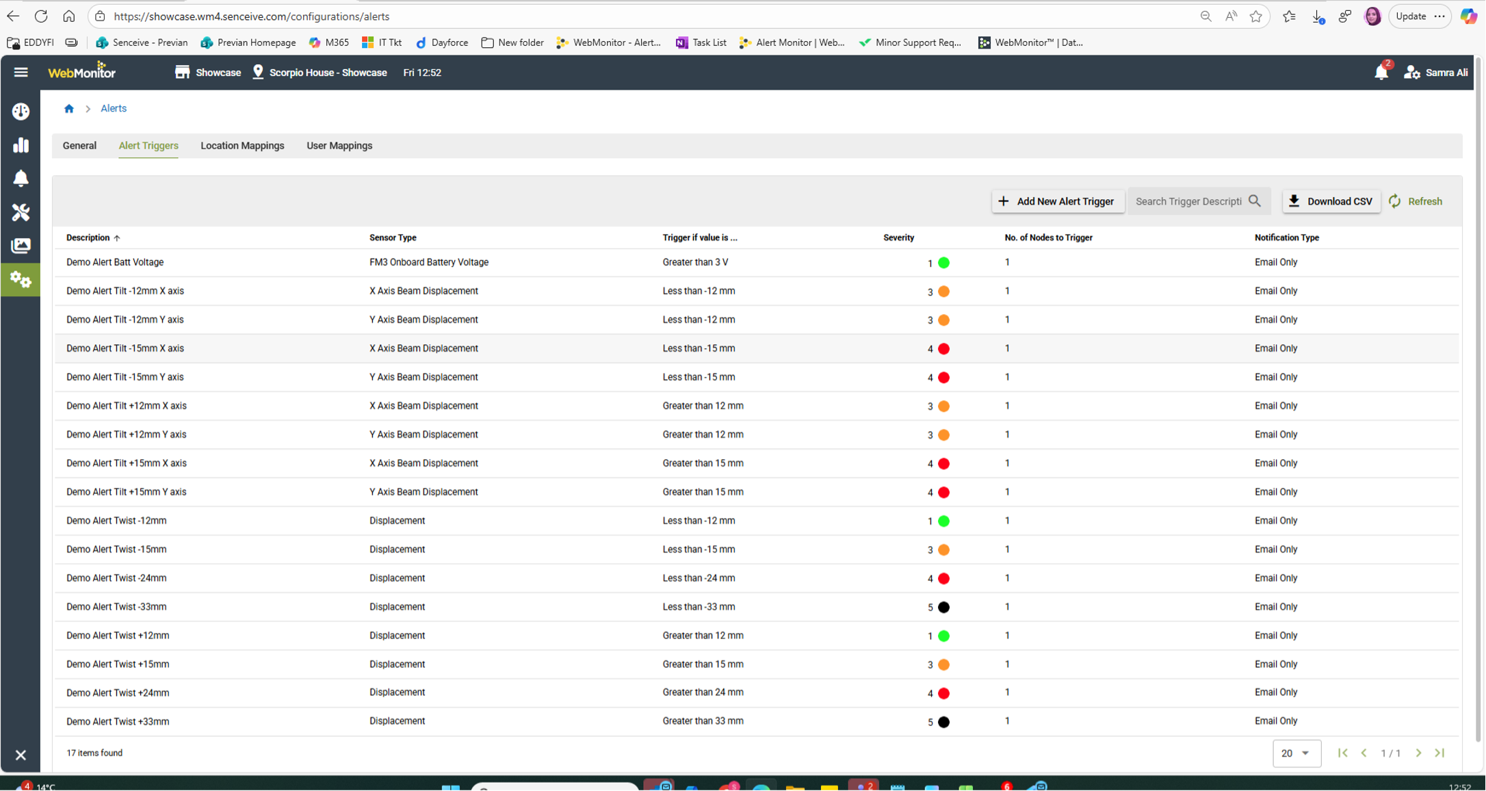Click Add New Alert Trigger button

pyautogui.click(x=1057, y=201)
